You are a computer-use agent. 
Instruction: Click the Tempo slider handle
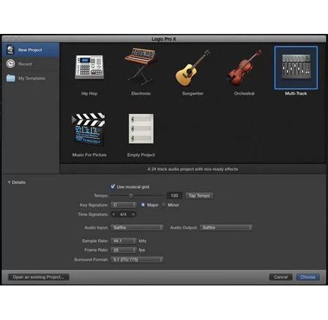click(131, 196)
